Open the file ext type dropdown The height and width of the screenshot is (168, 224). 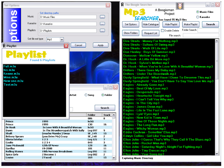[x=62, y=39]
